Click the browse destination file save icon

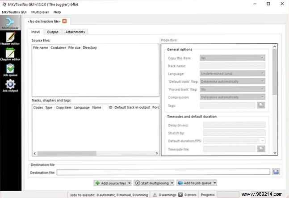tap(276, 172)
